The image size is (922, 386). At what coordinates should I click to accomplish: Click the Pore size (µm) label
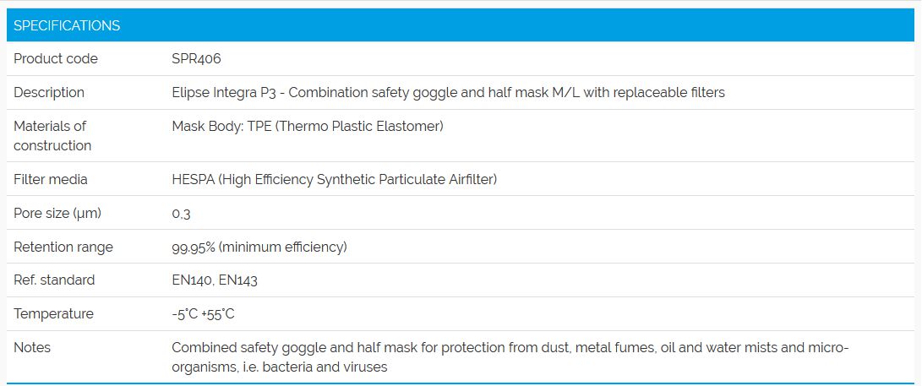(57, 214)
